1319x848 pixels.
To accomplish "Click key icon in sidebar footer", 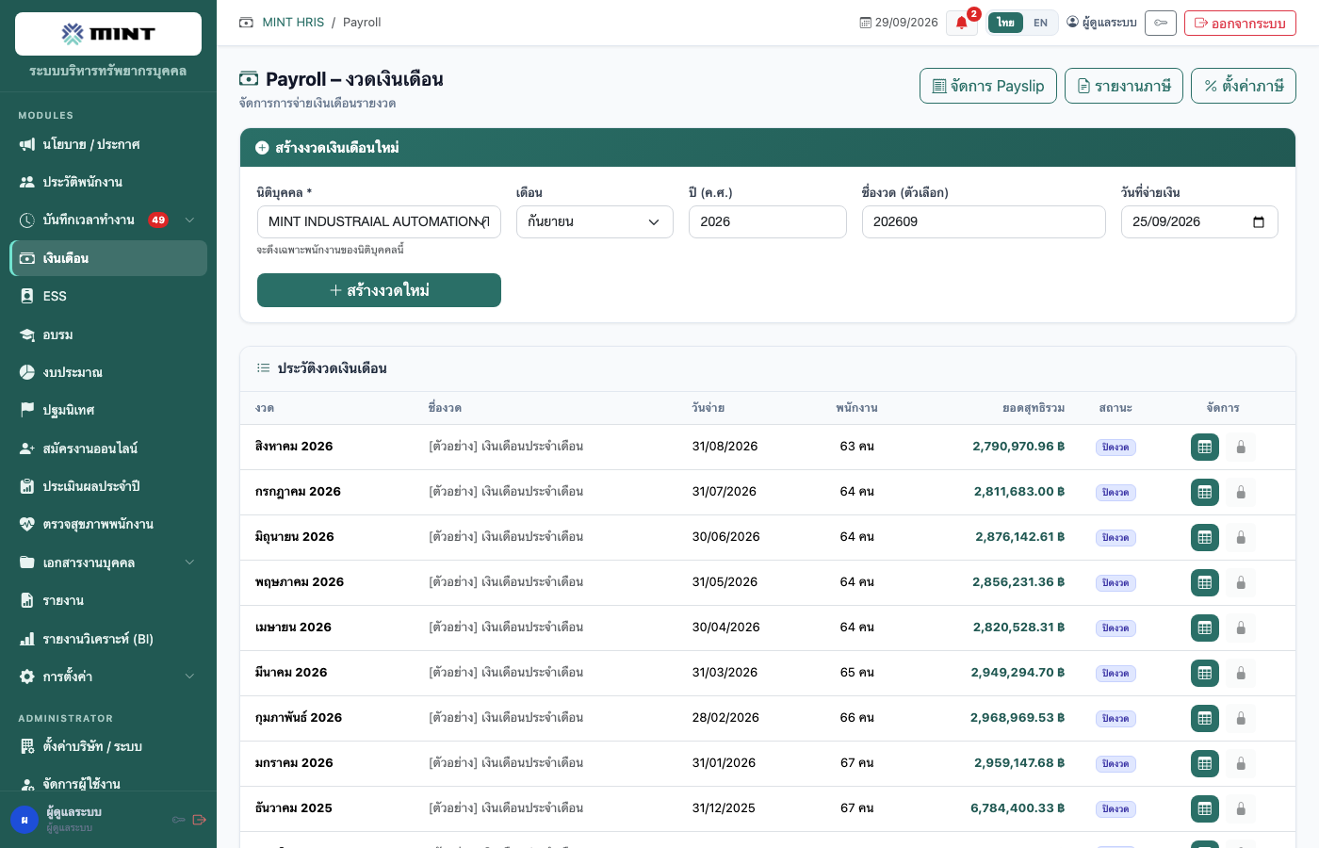I will (x=178, y=820).
